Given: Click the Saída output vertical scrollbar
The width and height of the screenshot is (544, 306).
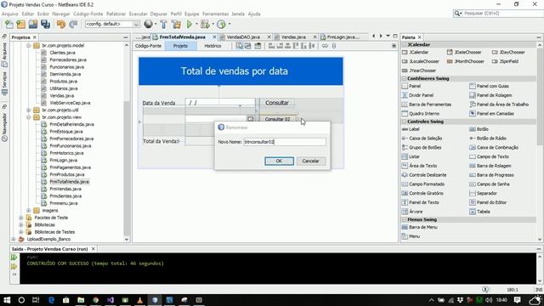Looking at the screenshot, I should pyautogui.click(x=540, y=269).
